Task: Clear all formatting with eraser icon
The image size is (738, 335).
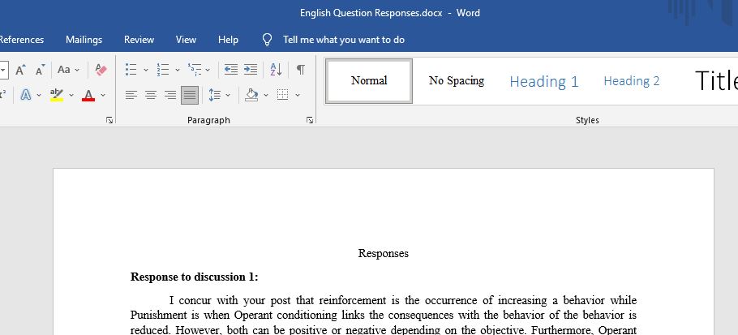Action: 101,70
